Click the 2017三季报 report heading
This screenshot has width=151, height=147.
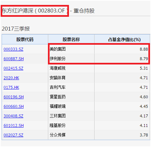pyautogui.click(x=16, y=29)
